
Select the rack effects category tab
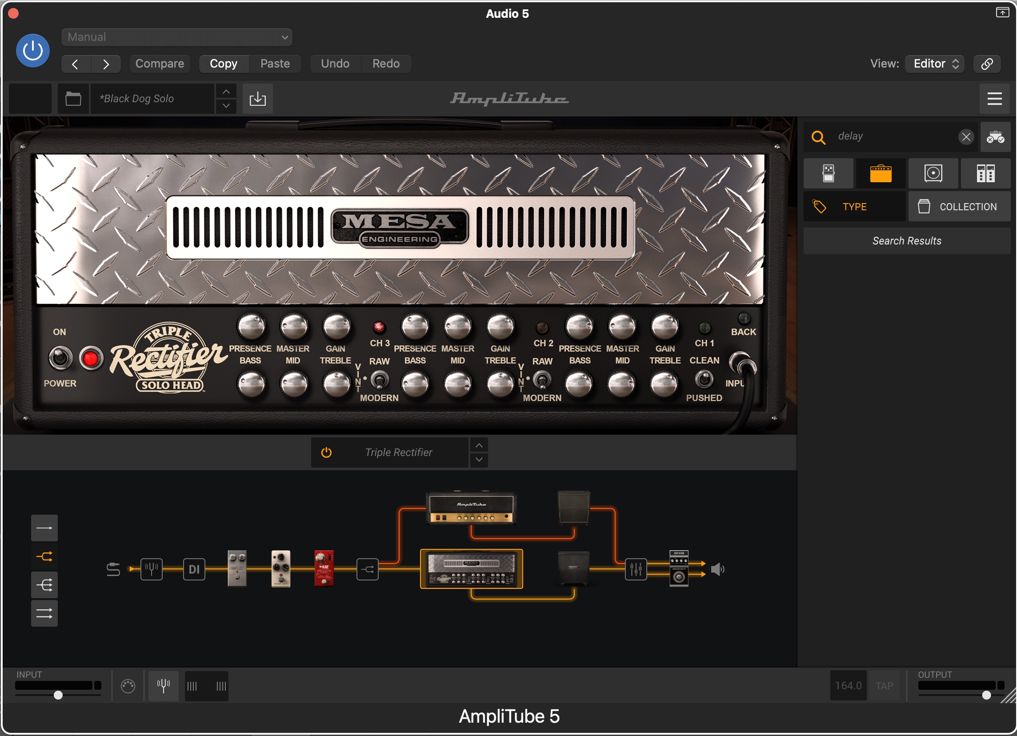coord(986,173)
